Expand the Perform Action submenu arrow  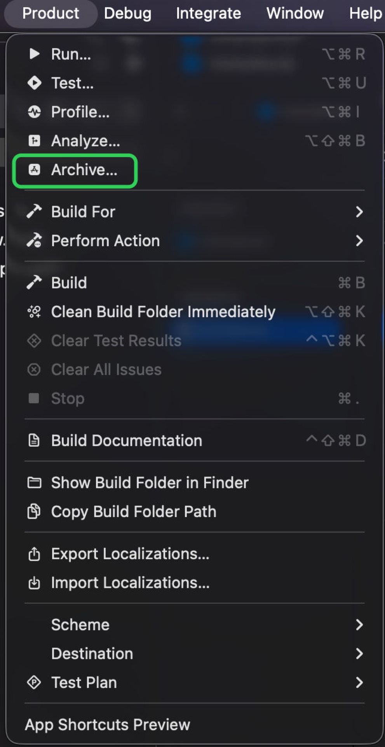tap(359, 241)
